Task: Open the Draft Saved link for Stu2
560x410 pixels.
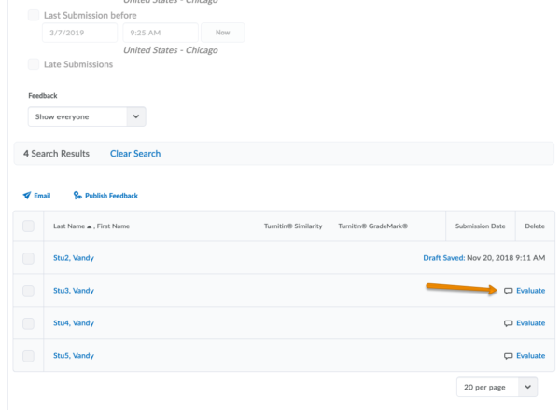Action: [x=443, y=258]
